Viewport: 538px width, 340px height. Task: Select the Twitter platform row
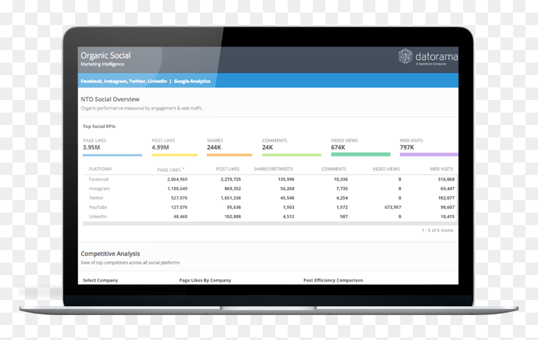pyautogui.click(x=270, y=197)
